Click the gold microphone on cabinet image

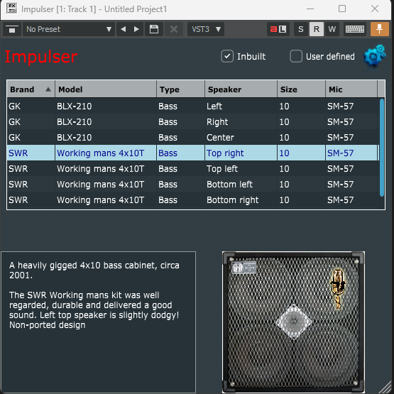(x=337, y=288)
